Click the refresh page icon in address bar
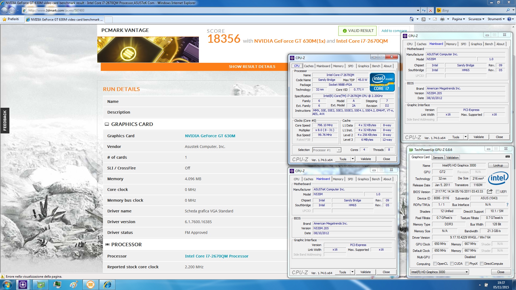The height and width of the screenshot is (290, 516). coord(424,10)
